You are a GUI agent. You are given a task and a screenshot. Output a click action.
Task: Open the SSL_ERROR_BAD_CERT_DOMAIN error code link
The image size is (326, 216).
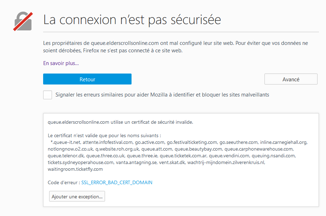pos(117,182)
